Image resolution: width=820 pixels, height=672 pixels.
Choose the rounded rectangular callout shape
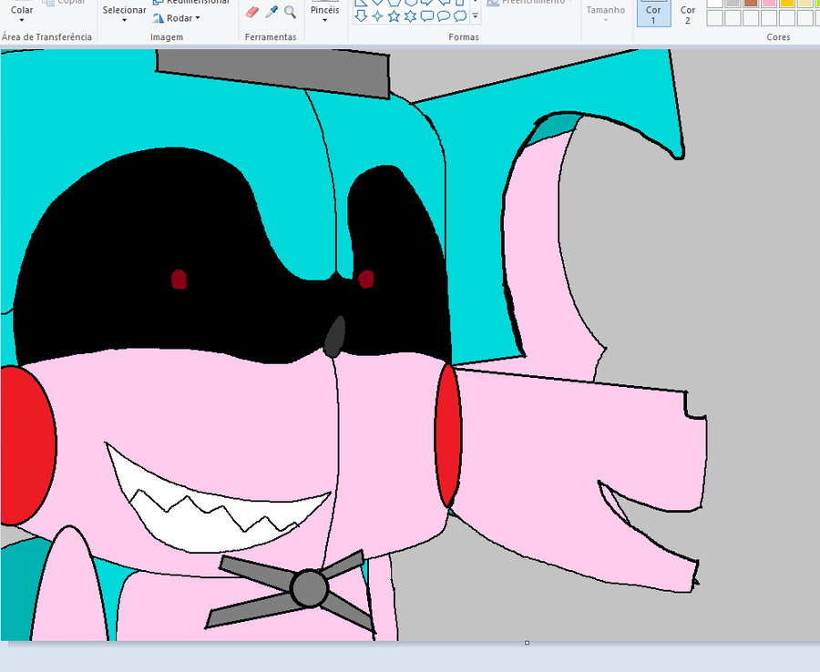point(426,16)
